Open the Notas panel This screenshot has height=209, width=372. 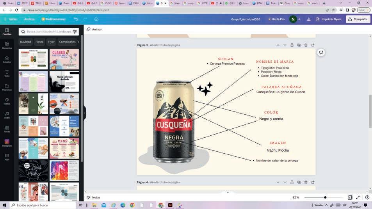[x=93, y=197]
